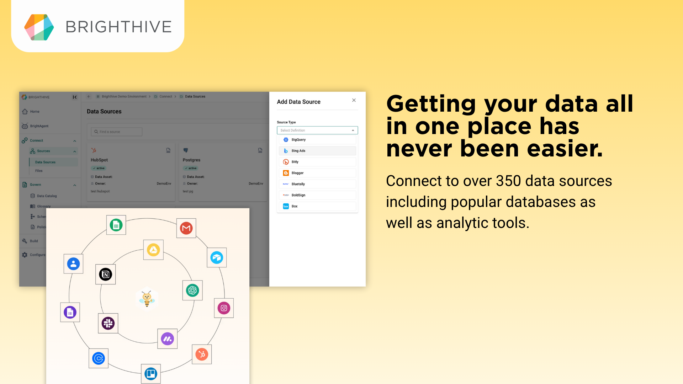Viewport: 683px width, 384px height.
Task: Open the Select Definition dropdown
Action: [317, 130]
